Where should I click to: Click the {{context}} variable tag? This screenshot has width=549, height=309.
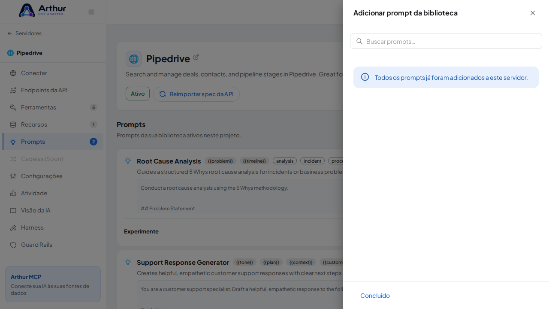pos(301,262)
